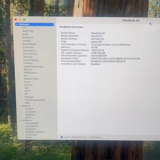This screenshot has width=160, height=160.
Task: Open the Storage hardware item
Action: (29, 97)
